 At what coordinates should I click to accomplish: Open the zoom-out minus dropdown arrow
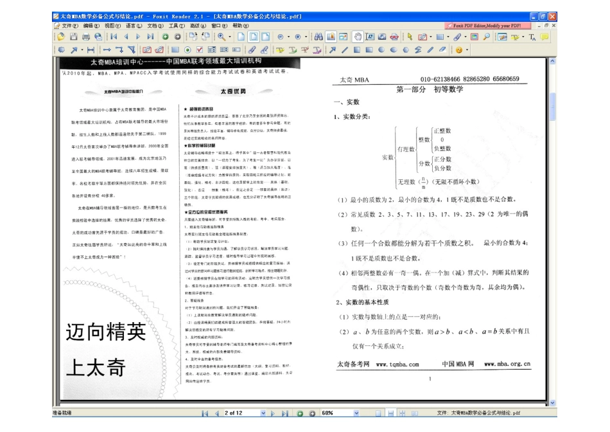coord(288,37)
